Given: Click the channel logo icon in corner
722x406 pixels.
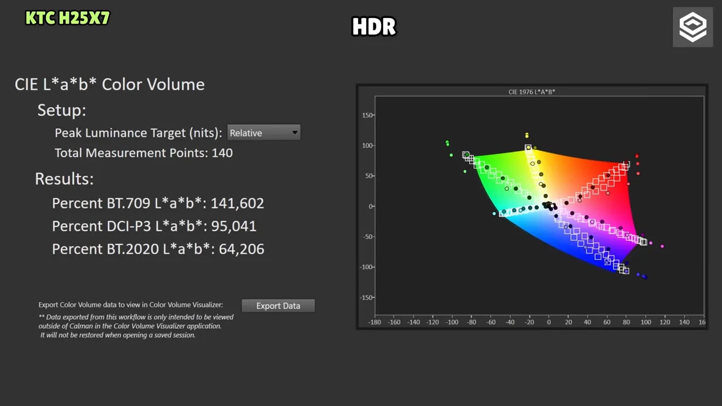Looking at the screenshot, I should tap(693, 27).
